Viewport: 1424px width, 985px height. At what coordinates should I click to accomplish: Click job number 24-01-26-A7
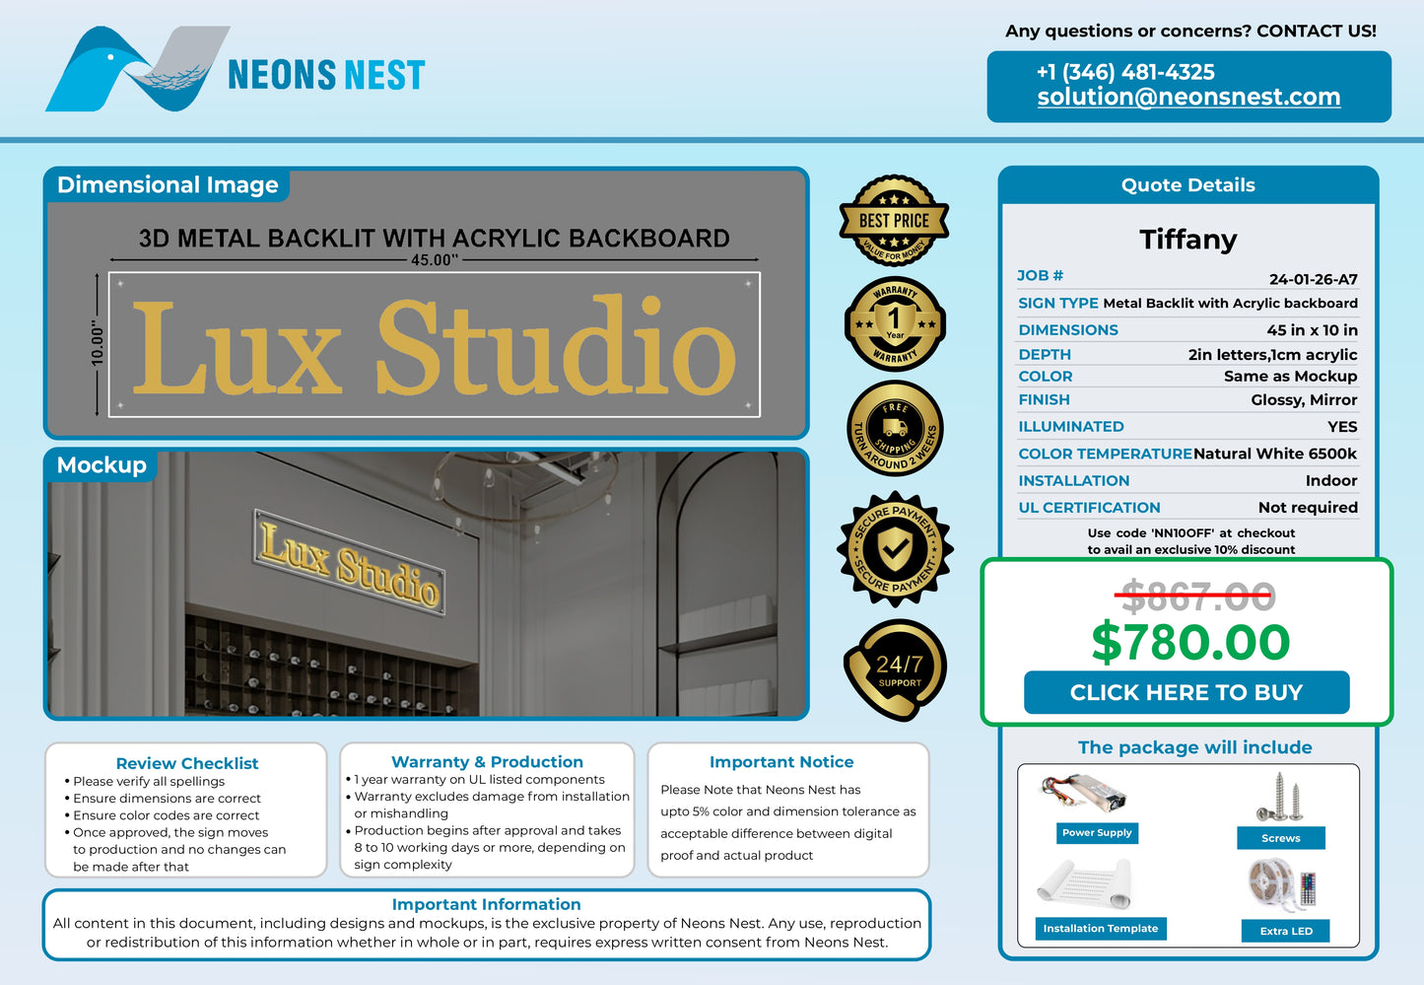1314,279
